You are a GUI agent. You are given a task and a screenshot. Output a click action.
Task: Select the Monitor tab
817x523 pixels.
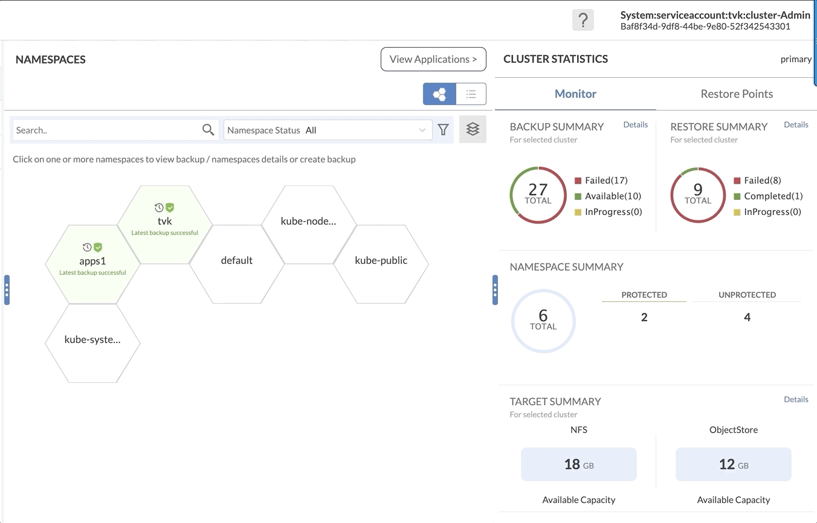[575, 94]
